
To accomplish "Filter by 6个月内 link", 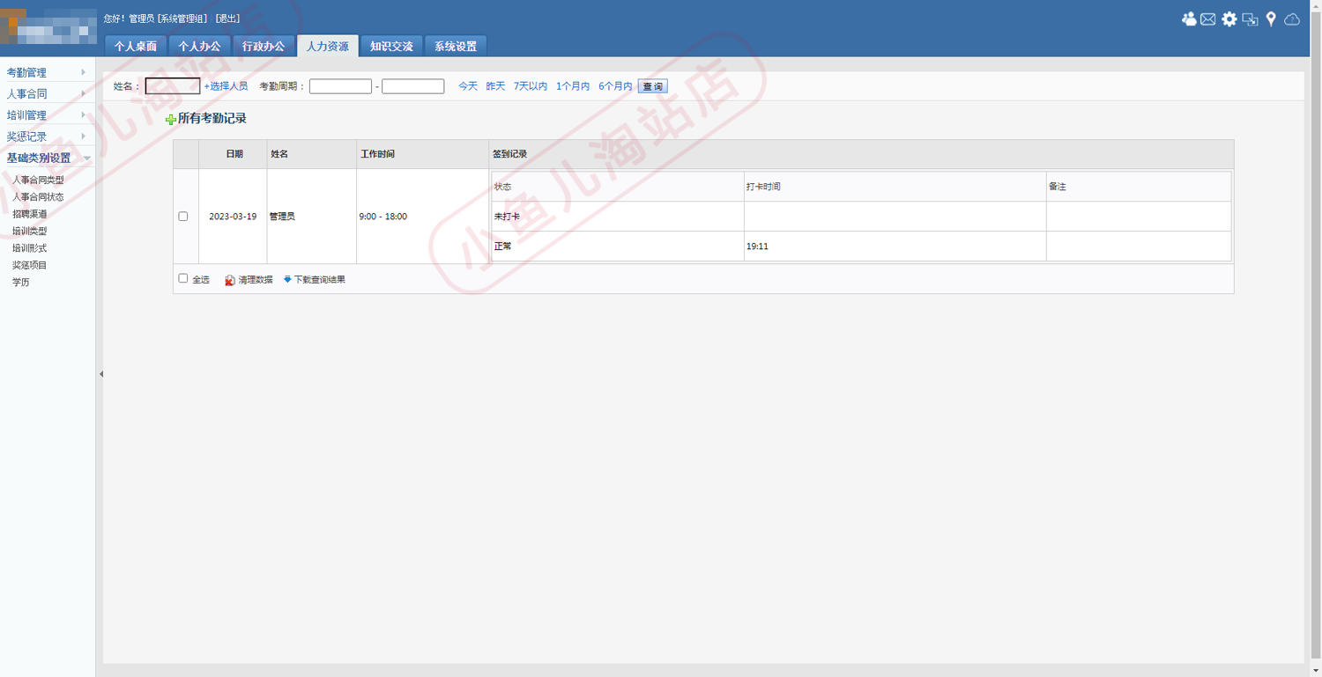I will click(x=615, y=86).
